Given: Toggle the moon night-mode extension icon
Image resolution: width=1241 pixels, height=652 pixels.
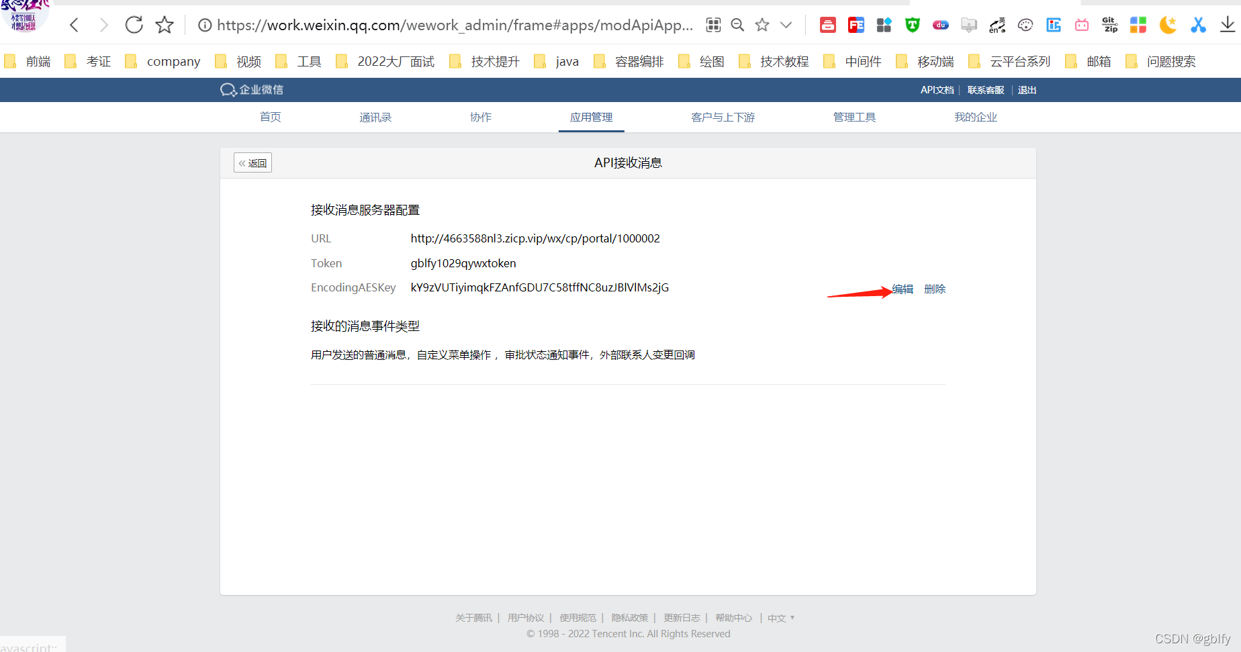Looking at the screenshot, I should click(1168, 26).
